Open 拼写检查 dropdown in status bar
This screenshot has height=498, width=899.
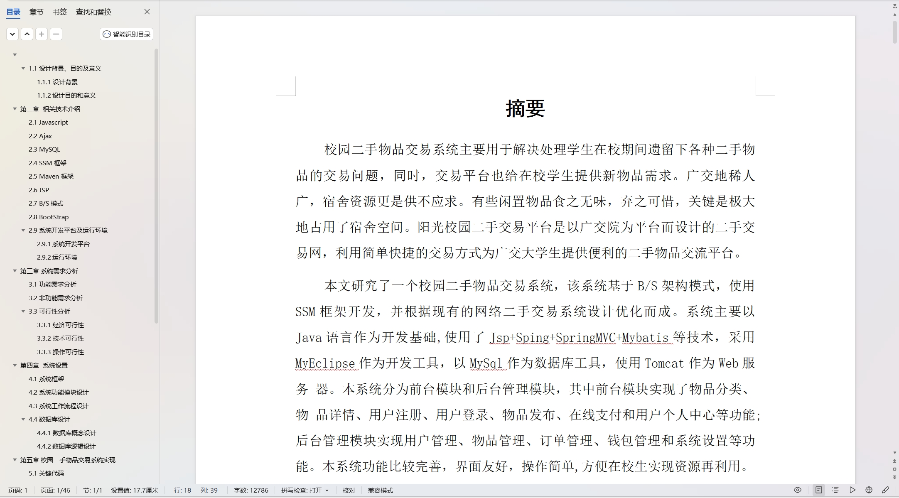click(305, 490)
